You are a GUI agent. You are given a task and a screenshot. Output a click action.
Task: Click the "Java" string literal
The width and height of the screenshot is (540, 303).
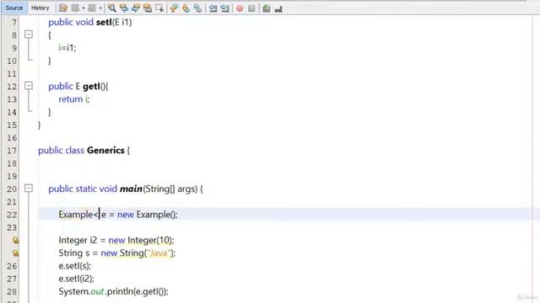pos(159,253)
